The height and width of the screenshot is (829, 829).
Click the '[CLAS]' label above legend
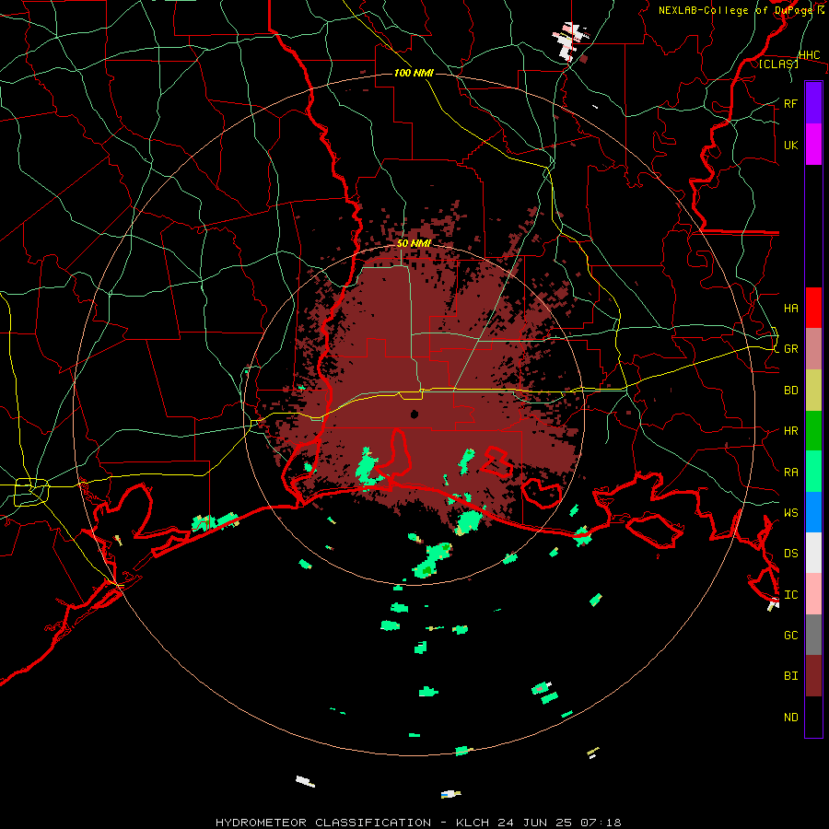[x=778, y=64]
